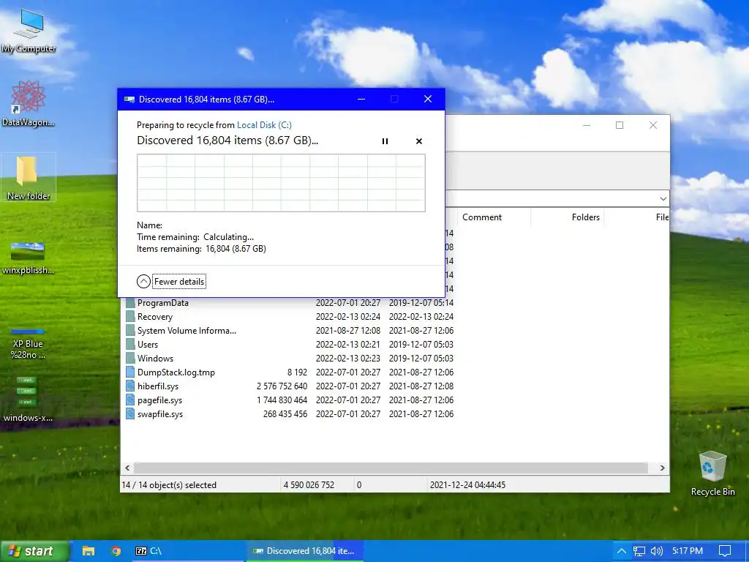Select the Users folder row
749x562 pixels.
(290, 344)
